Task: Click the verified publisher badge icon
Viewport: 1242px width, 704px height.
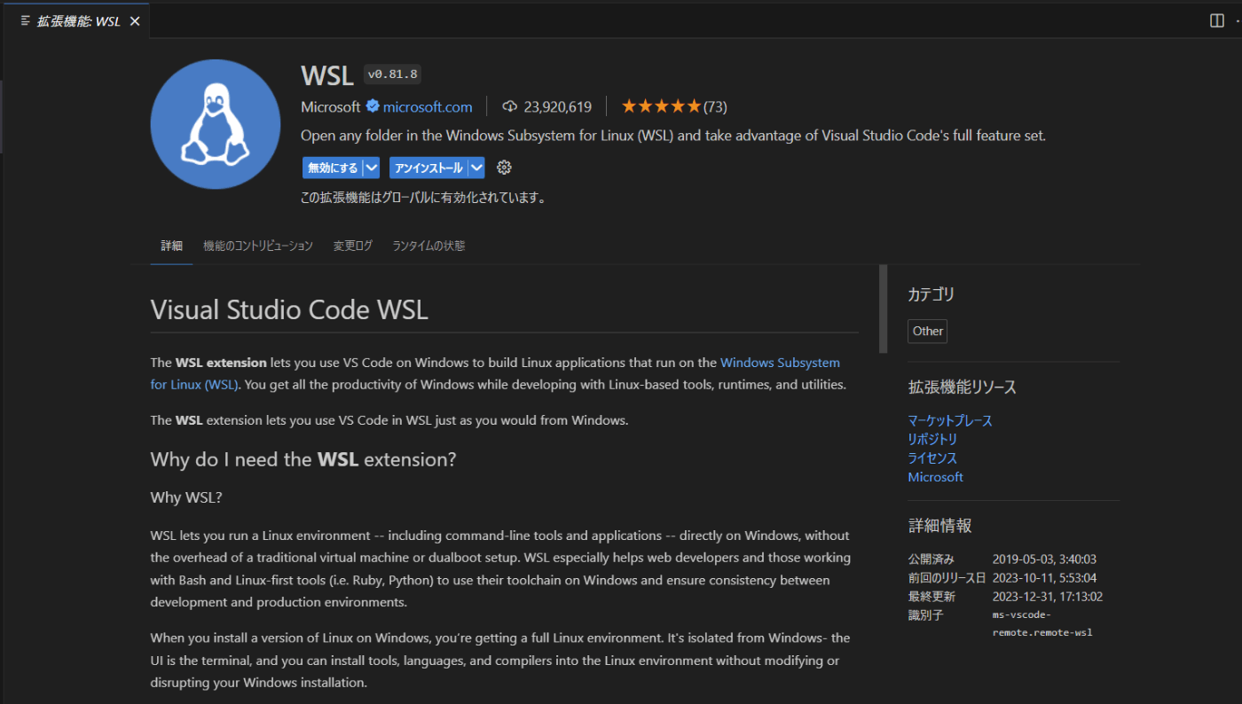Action: tap(373, 106)
